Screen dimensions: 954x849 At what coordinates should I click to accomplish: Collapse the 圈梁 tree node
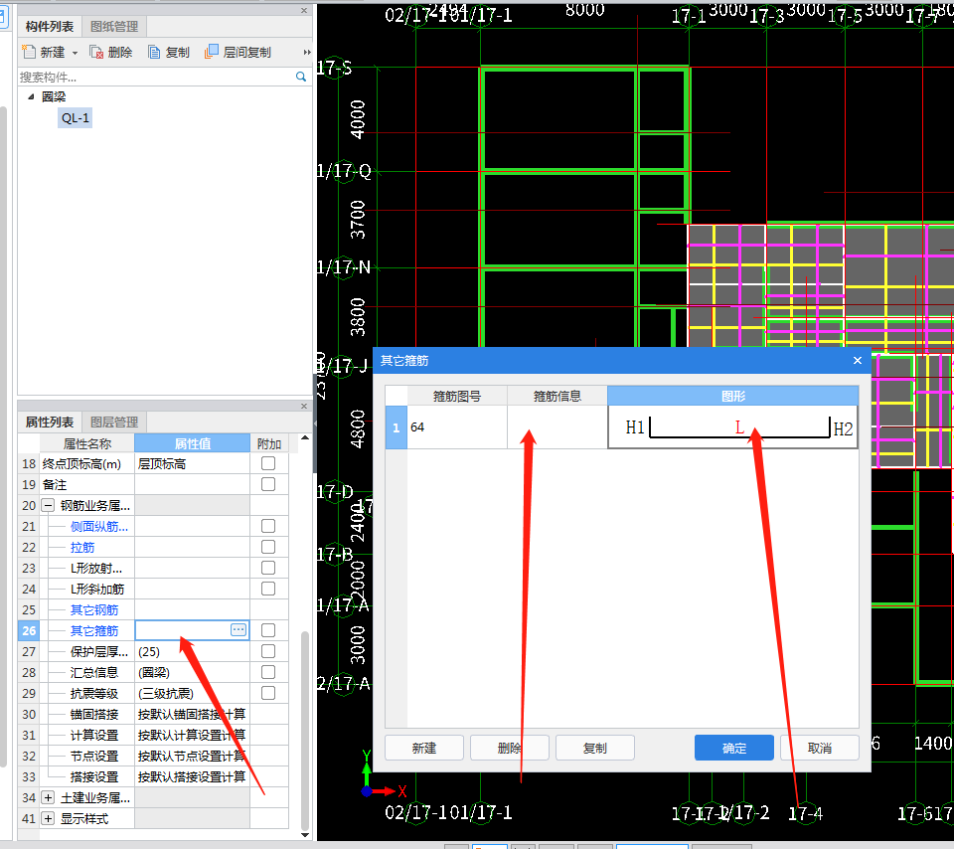(31, 96)
